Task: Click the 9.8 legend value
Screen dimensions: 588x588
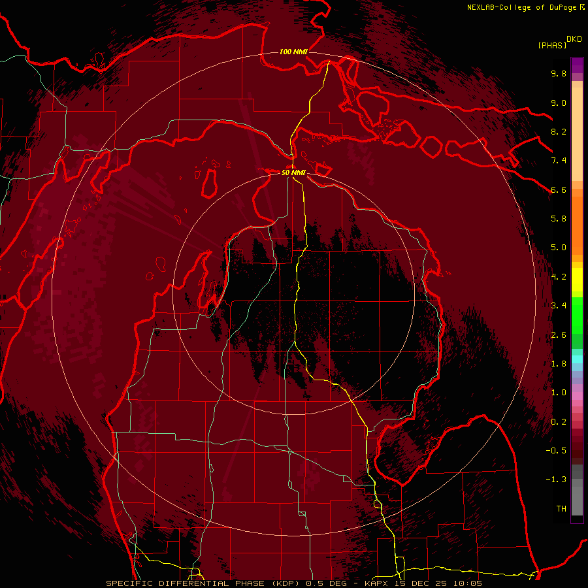Action: [x=559, y=73]
